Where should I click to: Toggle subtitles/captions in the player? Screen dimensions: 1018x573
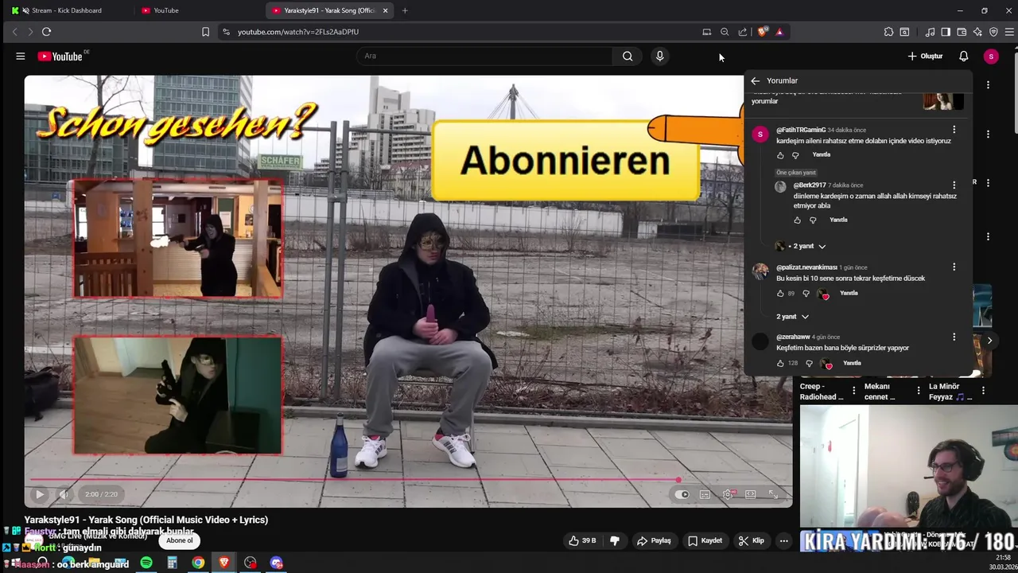pos(705,494)
